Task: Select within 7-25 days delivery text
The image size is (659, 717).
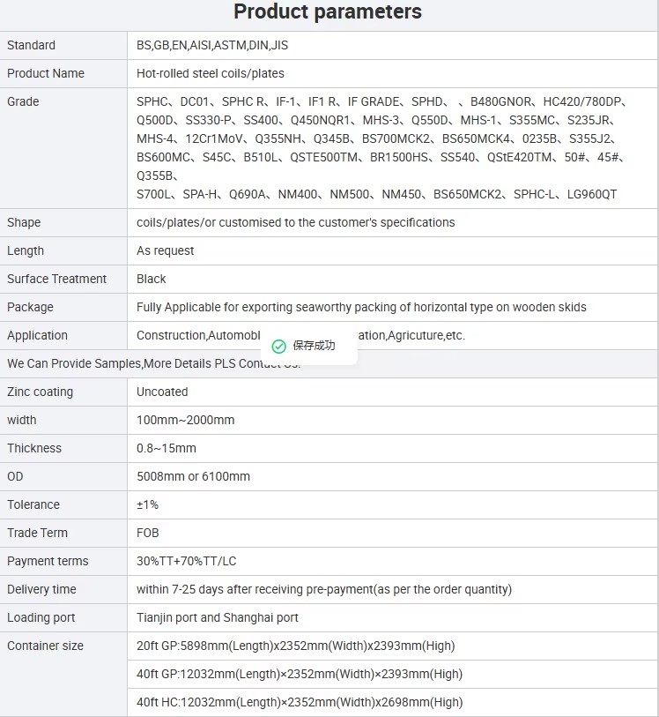Action: 324,590
